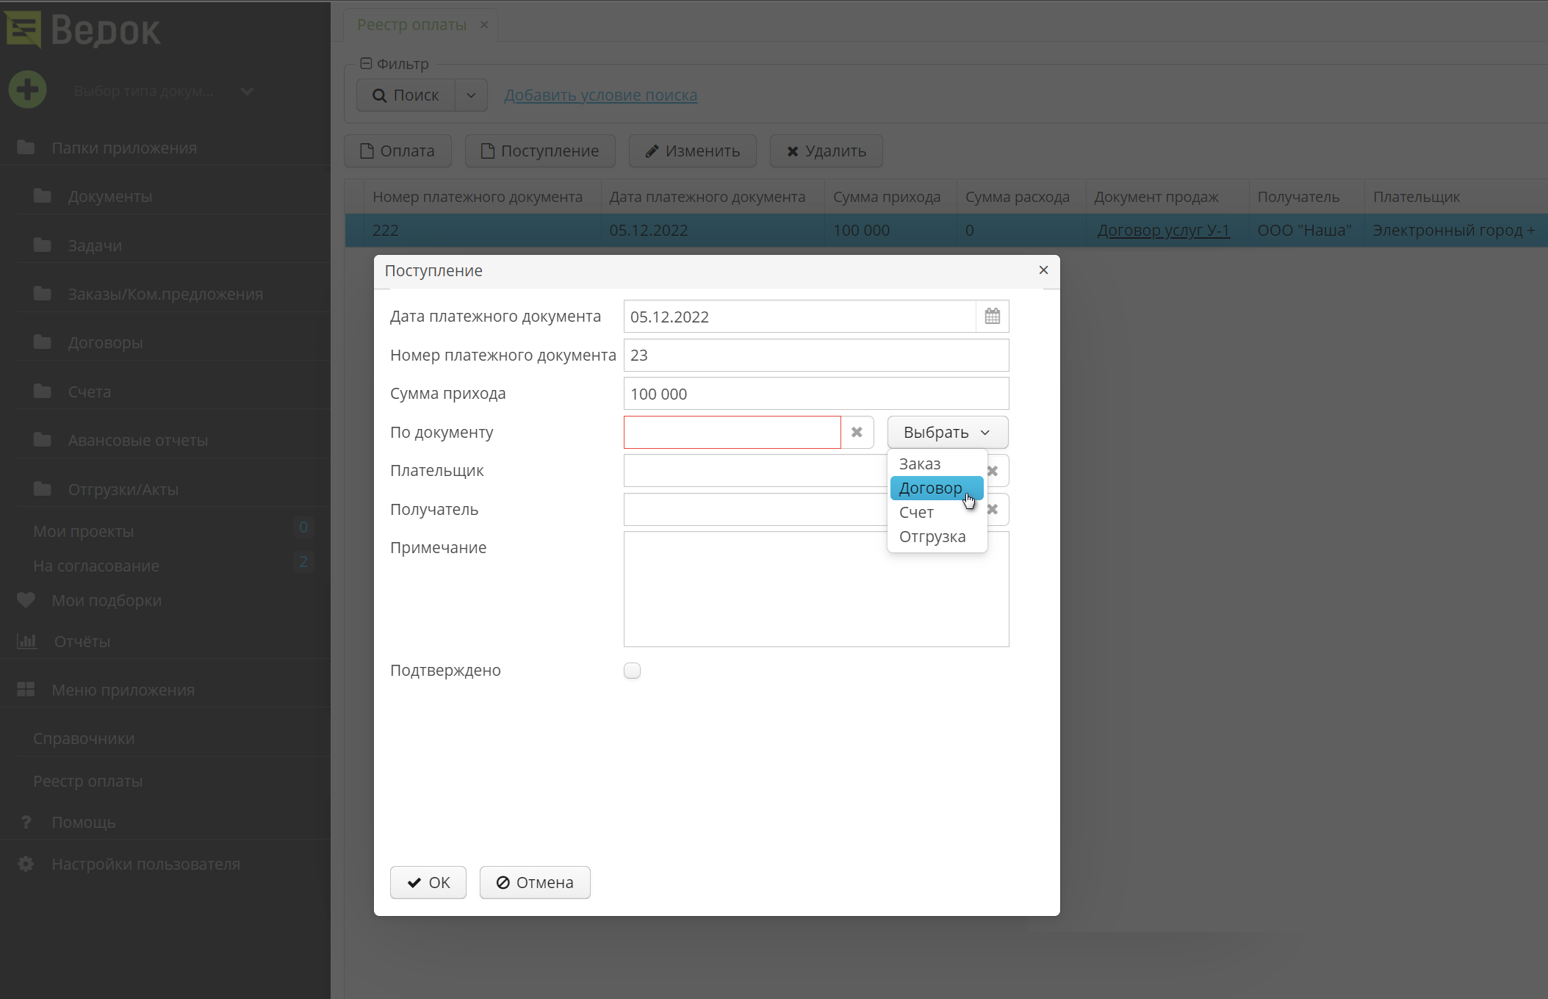Screen dimensions: 1548x999
Task: Enable the Подтверждено toggle
Action: point(632,670)
